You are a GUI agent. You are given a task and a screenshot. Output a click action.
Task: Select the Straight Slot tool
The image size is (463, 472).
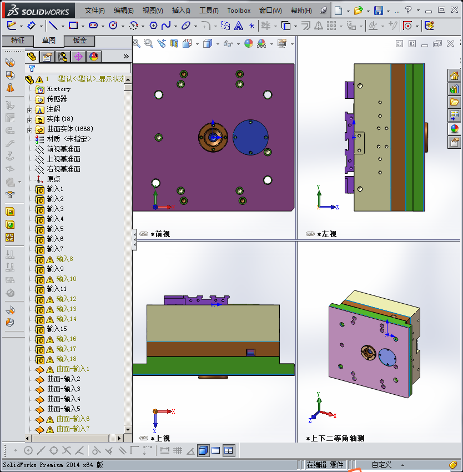(93, 26)
